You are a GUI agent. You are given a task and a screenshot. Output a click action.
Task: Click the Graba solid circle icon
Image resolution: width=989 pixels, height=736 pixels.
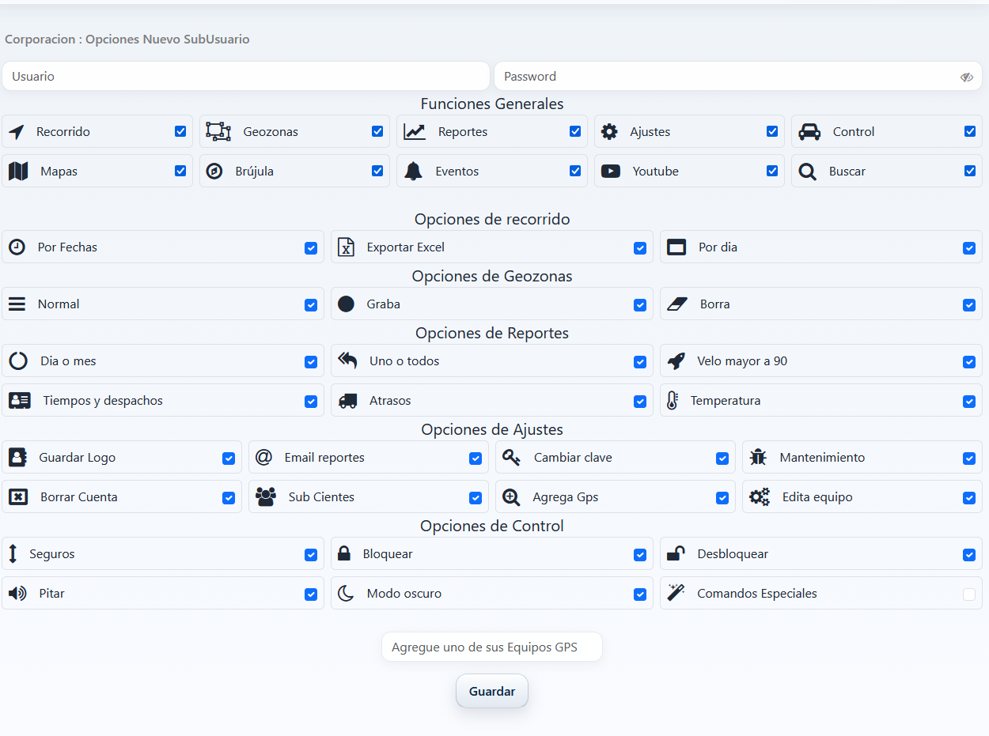[x=346, y=304]
